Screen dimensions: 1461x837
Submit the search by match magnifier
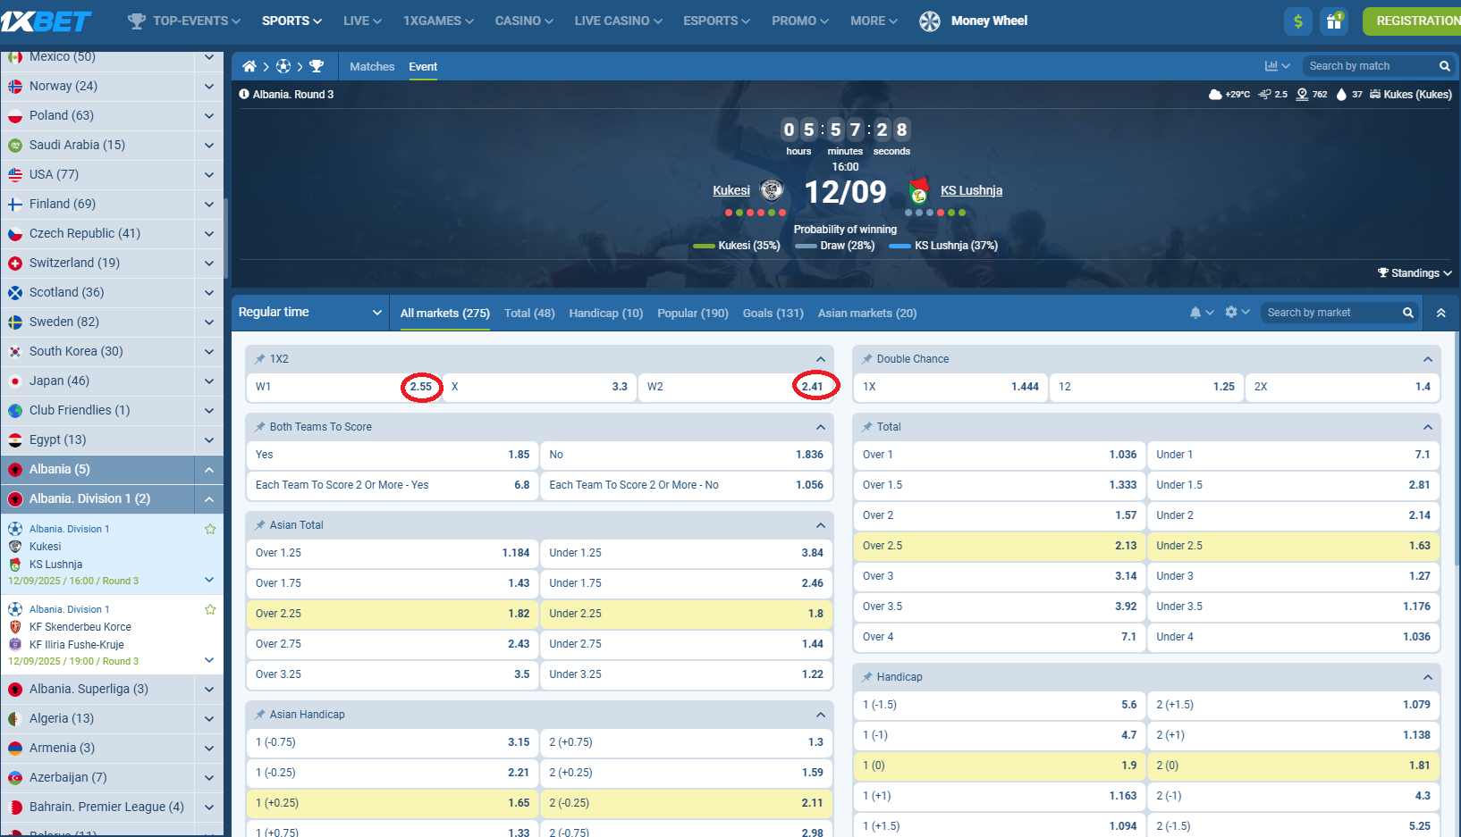tap(1444, 66)
